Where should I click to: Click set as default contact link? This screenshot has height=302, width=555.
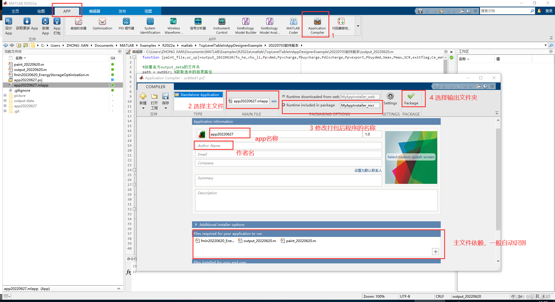click(368, 171)
